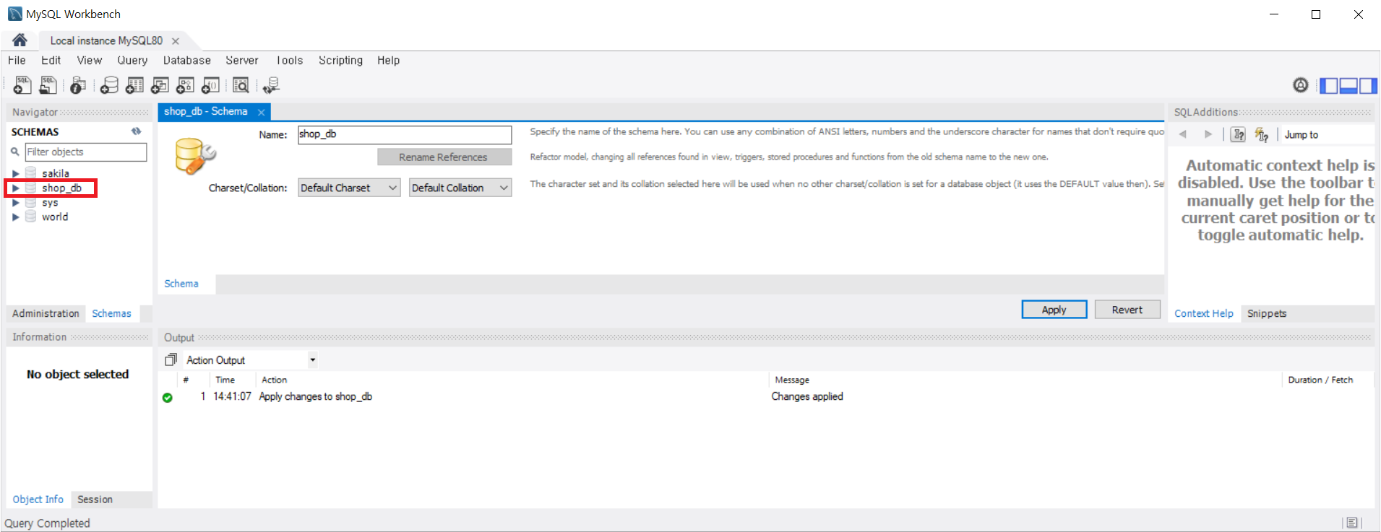The width and height of the screenshot is (1381, 532).
Task: Reconnect to DBMS toolbar icon
Action: tap(271, 85)
